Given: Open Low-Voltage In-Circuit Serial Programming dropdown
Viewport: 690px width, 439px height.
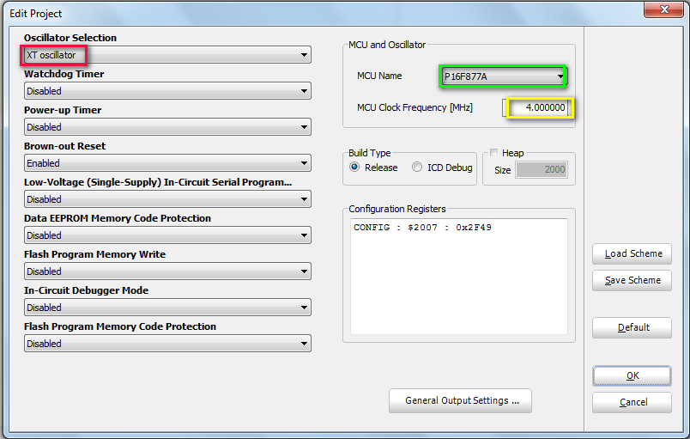Looking at the screenshot, I should pos(167,199).
